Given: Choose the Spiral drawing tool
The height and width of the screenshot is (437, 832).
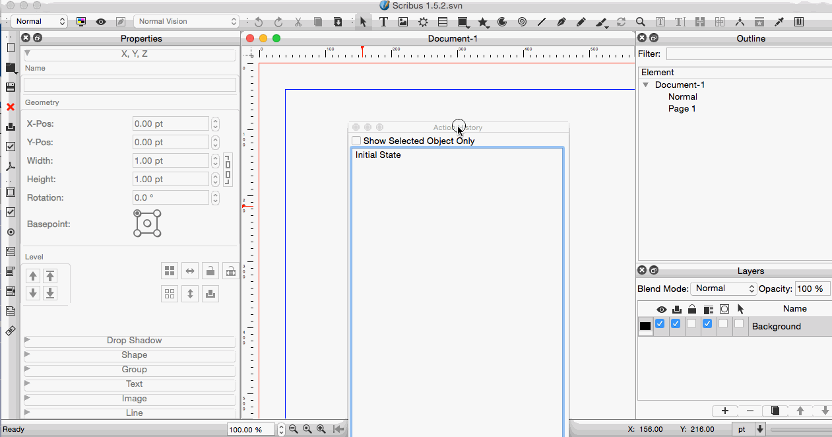Looking at the screenshot, I should click(x=522, y=22).
